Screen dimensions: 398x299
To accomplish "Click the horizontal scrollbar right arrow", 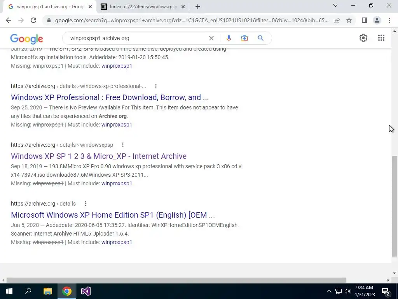I will click(x=388, y=280).
